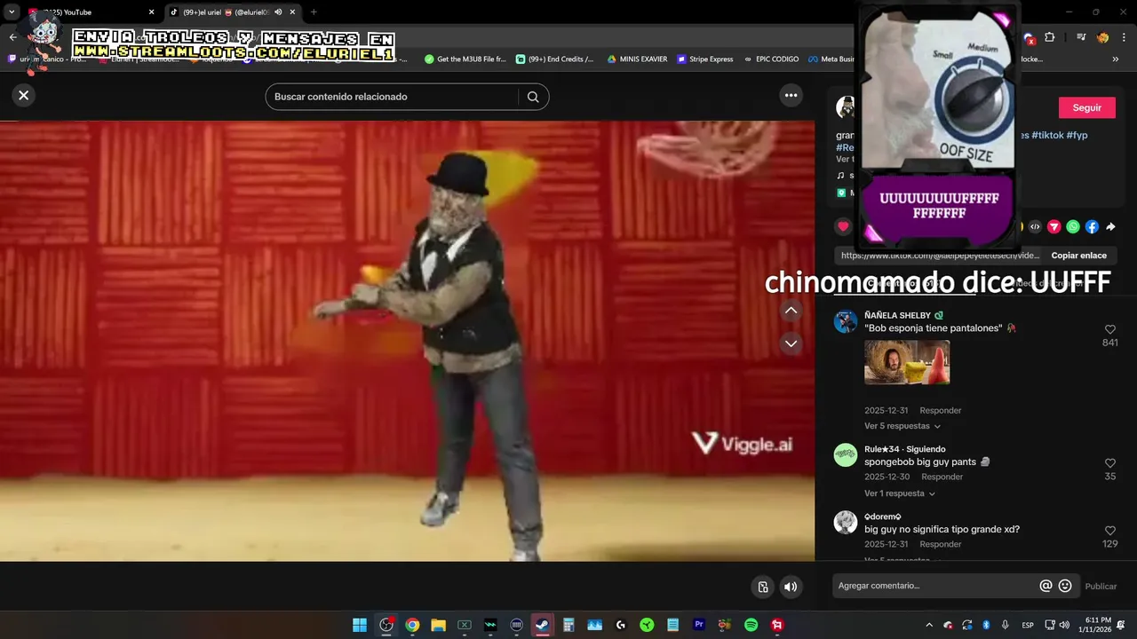1137x639 pixels.
Task: Click Publicar to post the comment
Action: (1101, 587)
